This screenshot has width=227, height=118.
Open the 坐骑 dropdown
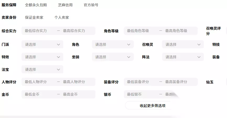[113, 57]
